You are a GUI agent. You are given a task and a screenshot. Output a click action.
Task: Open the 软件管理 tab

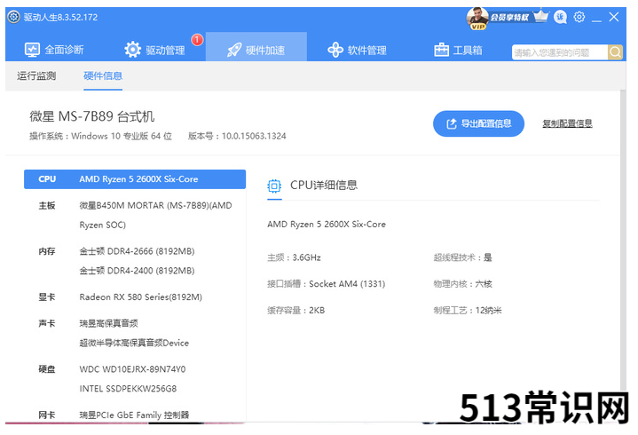tap(357, 50)
